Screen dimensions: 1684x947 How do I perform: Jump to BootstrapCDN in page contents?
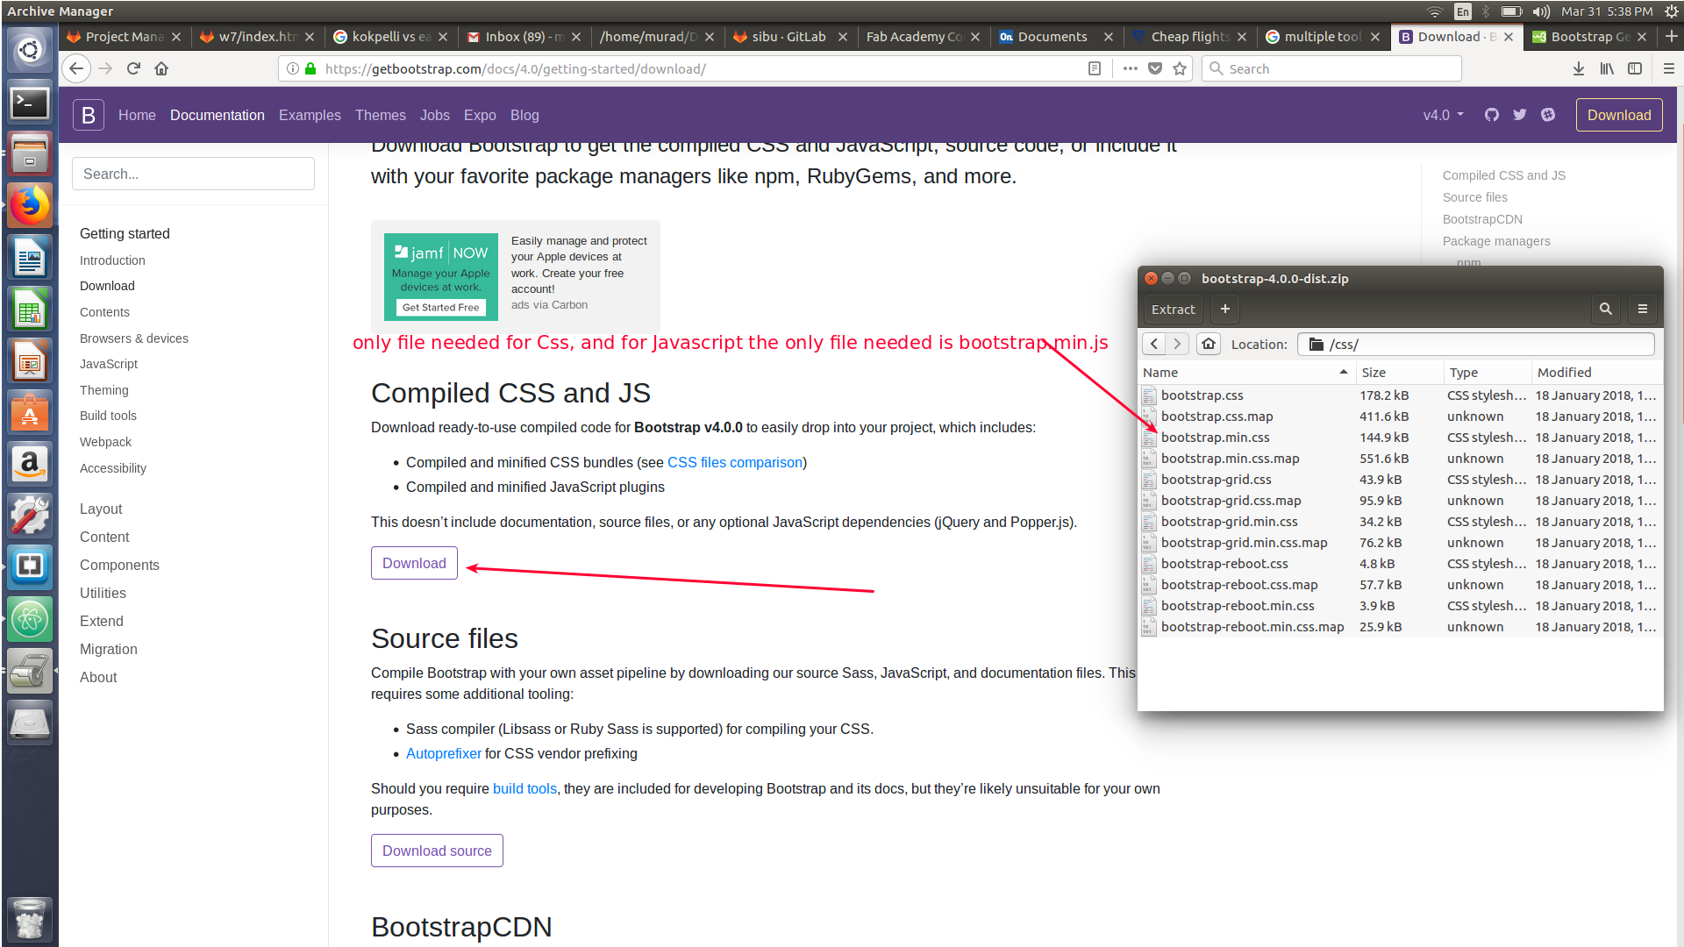(x=1482, y=219)
